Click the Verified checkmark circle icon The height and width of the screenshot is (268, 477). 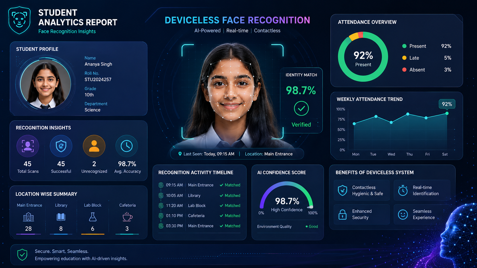pyautogui.click(x=301, y=109)
